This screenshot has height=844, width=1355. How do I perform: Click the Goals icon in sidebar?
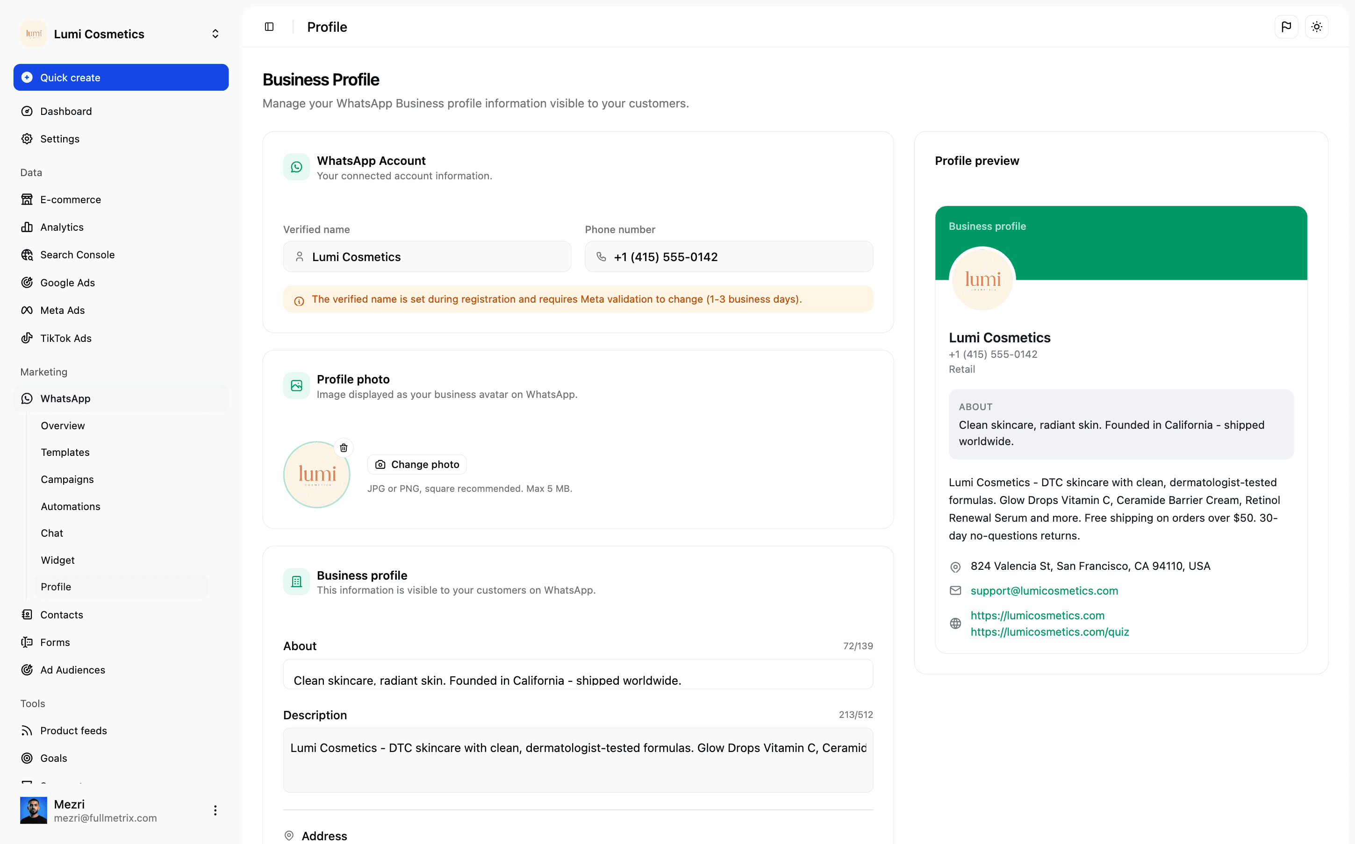click(27, 758)
